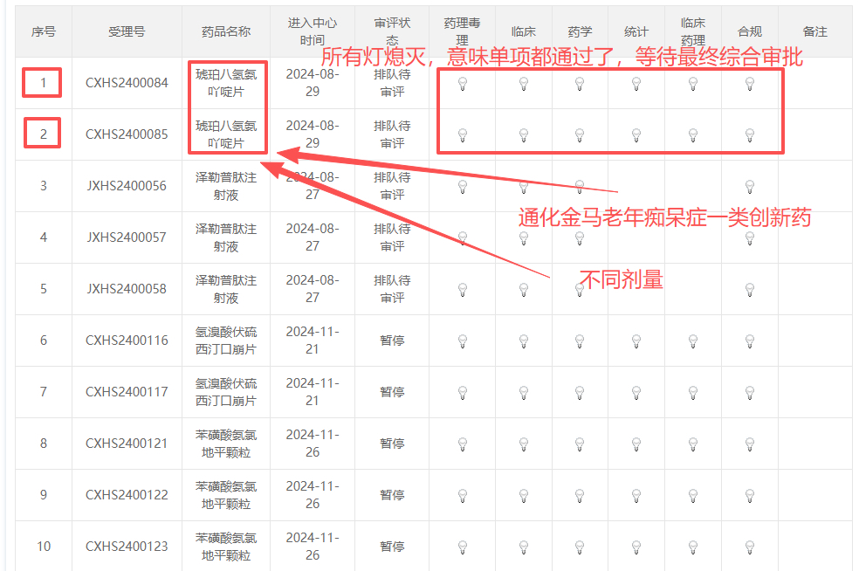The height and width of the screenshot is (571, 859).
Task: Select acceptance number CXHS2400117
Action: (127, 392)
